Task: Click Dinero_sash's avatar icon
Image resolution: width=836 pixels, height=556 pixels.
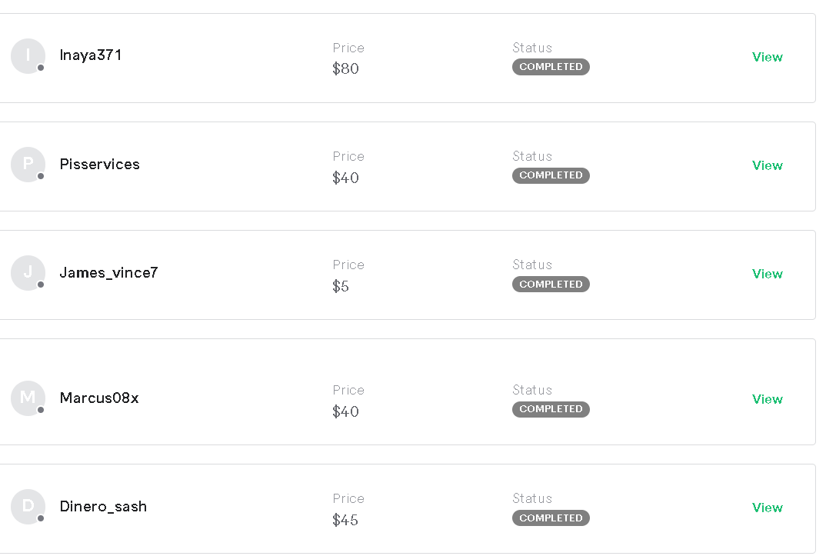Action: point(28,507)
